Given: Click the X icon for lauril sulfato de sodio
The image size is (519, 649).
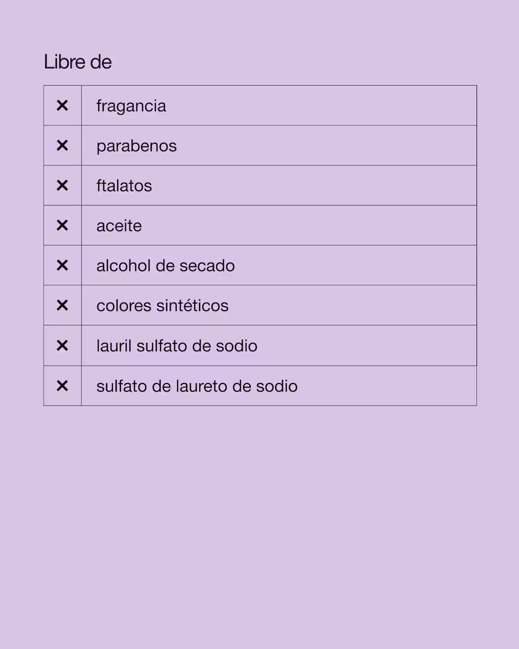Looking at the screenshot, I should coord(62,346).
